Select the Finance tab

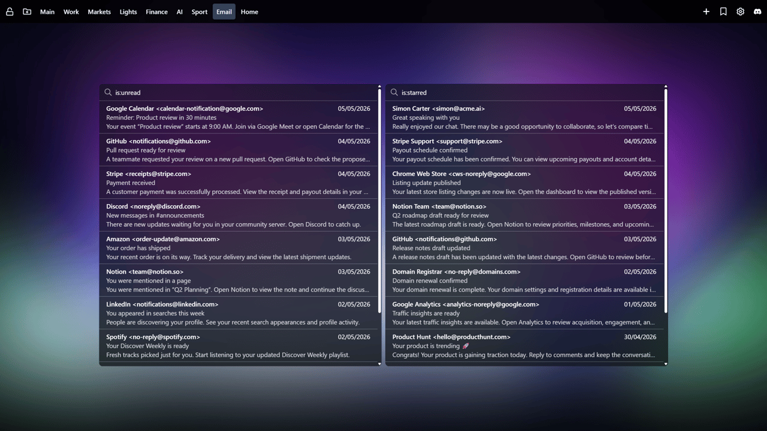(x=156, y=11)
